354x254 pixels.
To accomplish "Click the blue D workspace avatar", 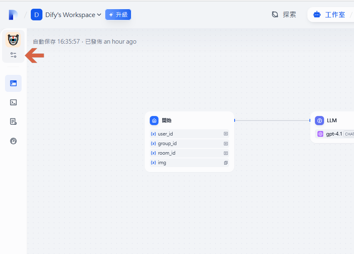I will coord(37,15).
